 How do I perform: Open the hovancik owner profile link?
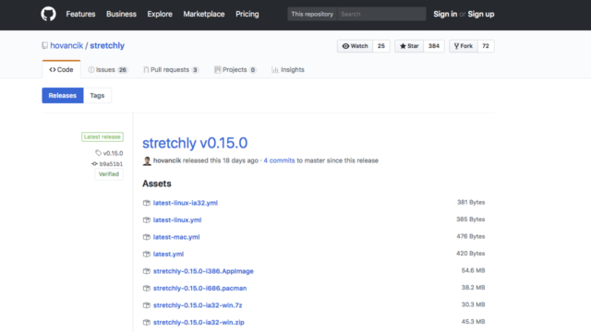66,45
